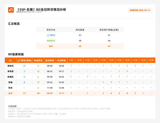Click the '17:00' hour column header
This screenshot has width=160, height=123.
click(135, 60)
